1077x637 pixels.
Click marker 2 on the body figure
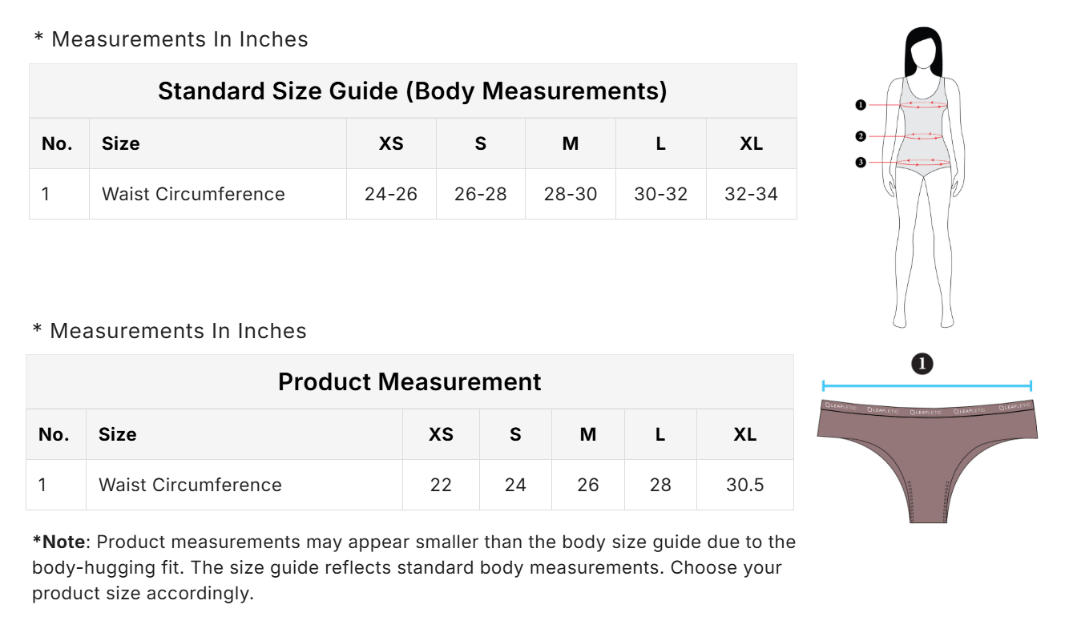(x=861, y=136)
